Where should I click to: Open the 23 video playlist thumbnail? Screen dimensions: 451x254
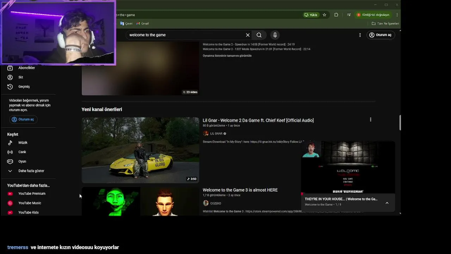click(x=140, y=68)
